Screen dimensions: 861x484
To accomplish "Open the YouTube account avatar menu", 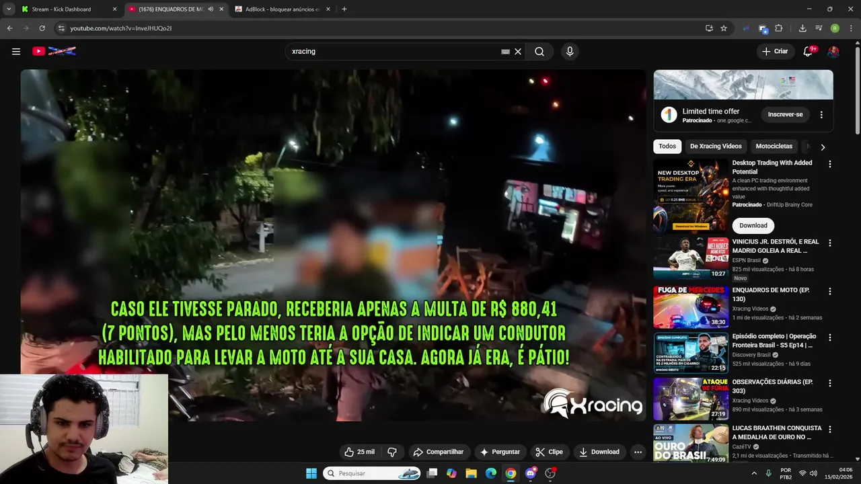I will tap(833, 51).
